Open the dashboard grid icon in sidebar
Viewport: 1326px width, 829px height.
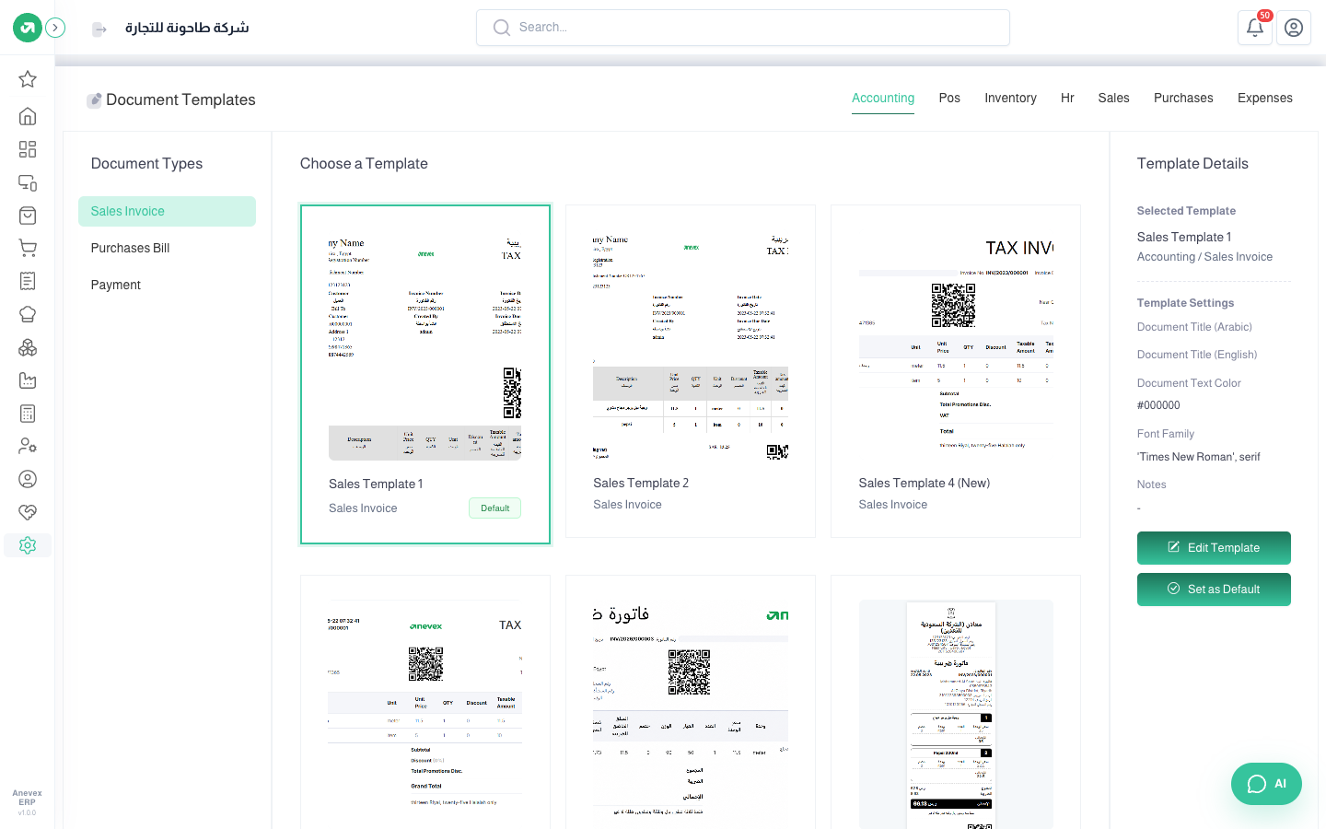pos(28,149)
